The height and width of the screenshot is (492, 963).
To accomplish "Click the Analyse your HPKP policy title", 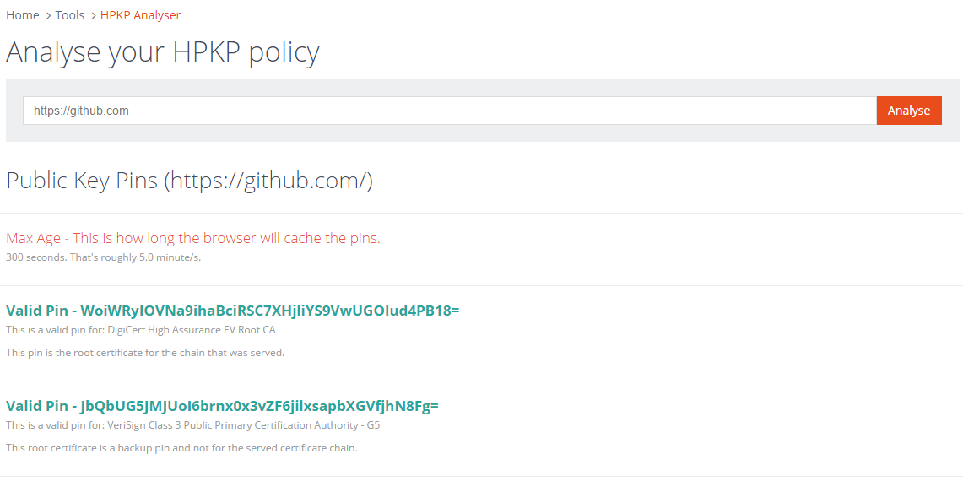I will pos(163,51).
